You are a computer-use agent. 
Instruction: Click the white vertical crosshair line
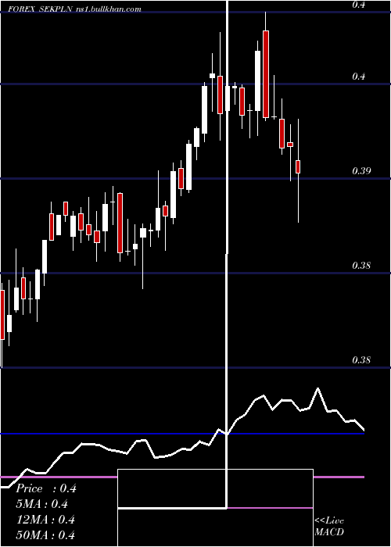click(x=228, y=254)
